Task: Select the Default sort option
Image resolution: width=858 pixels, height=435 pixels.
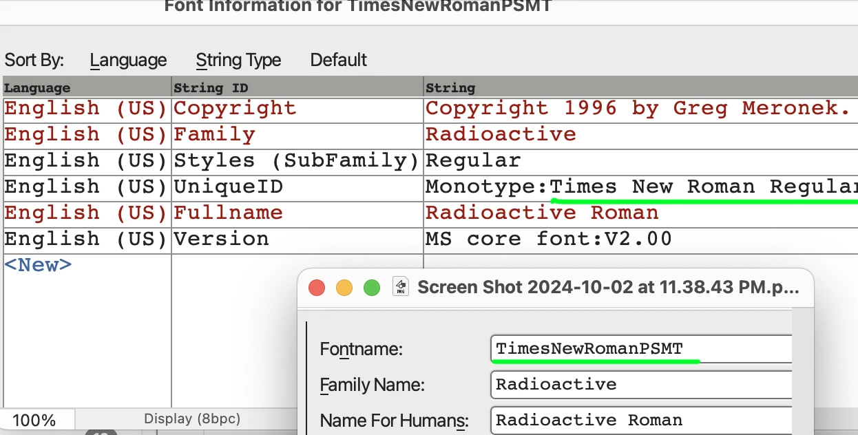Action: click(339, 60)
